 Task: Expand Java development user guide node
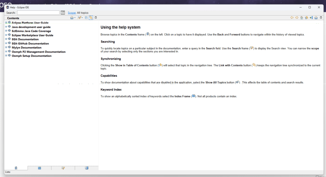6,27
